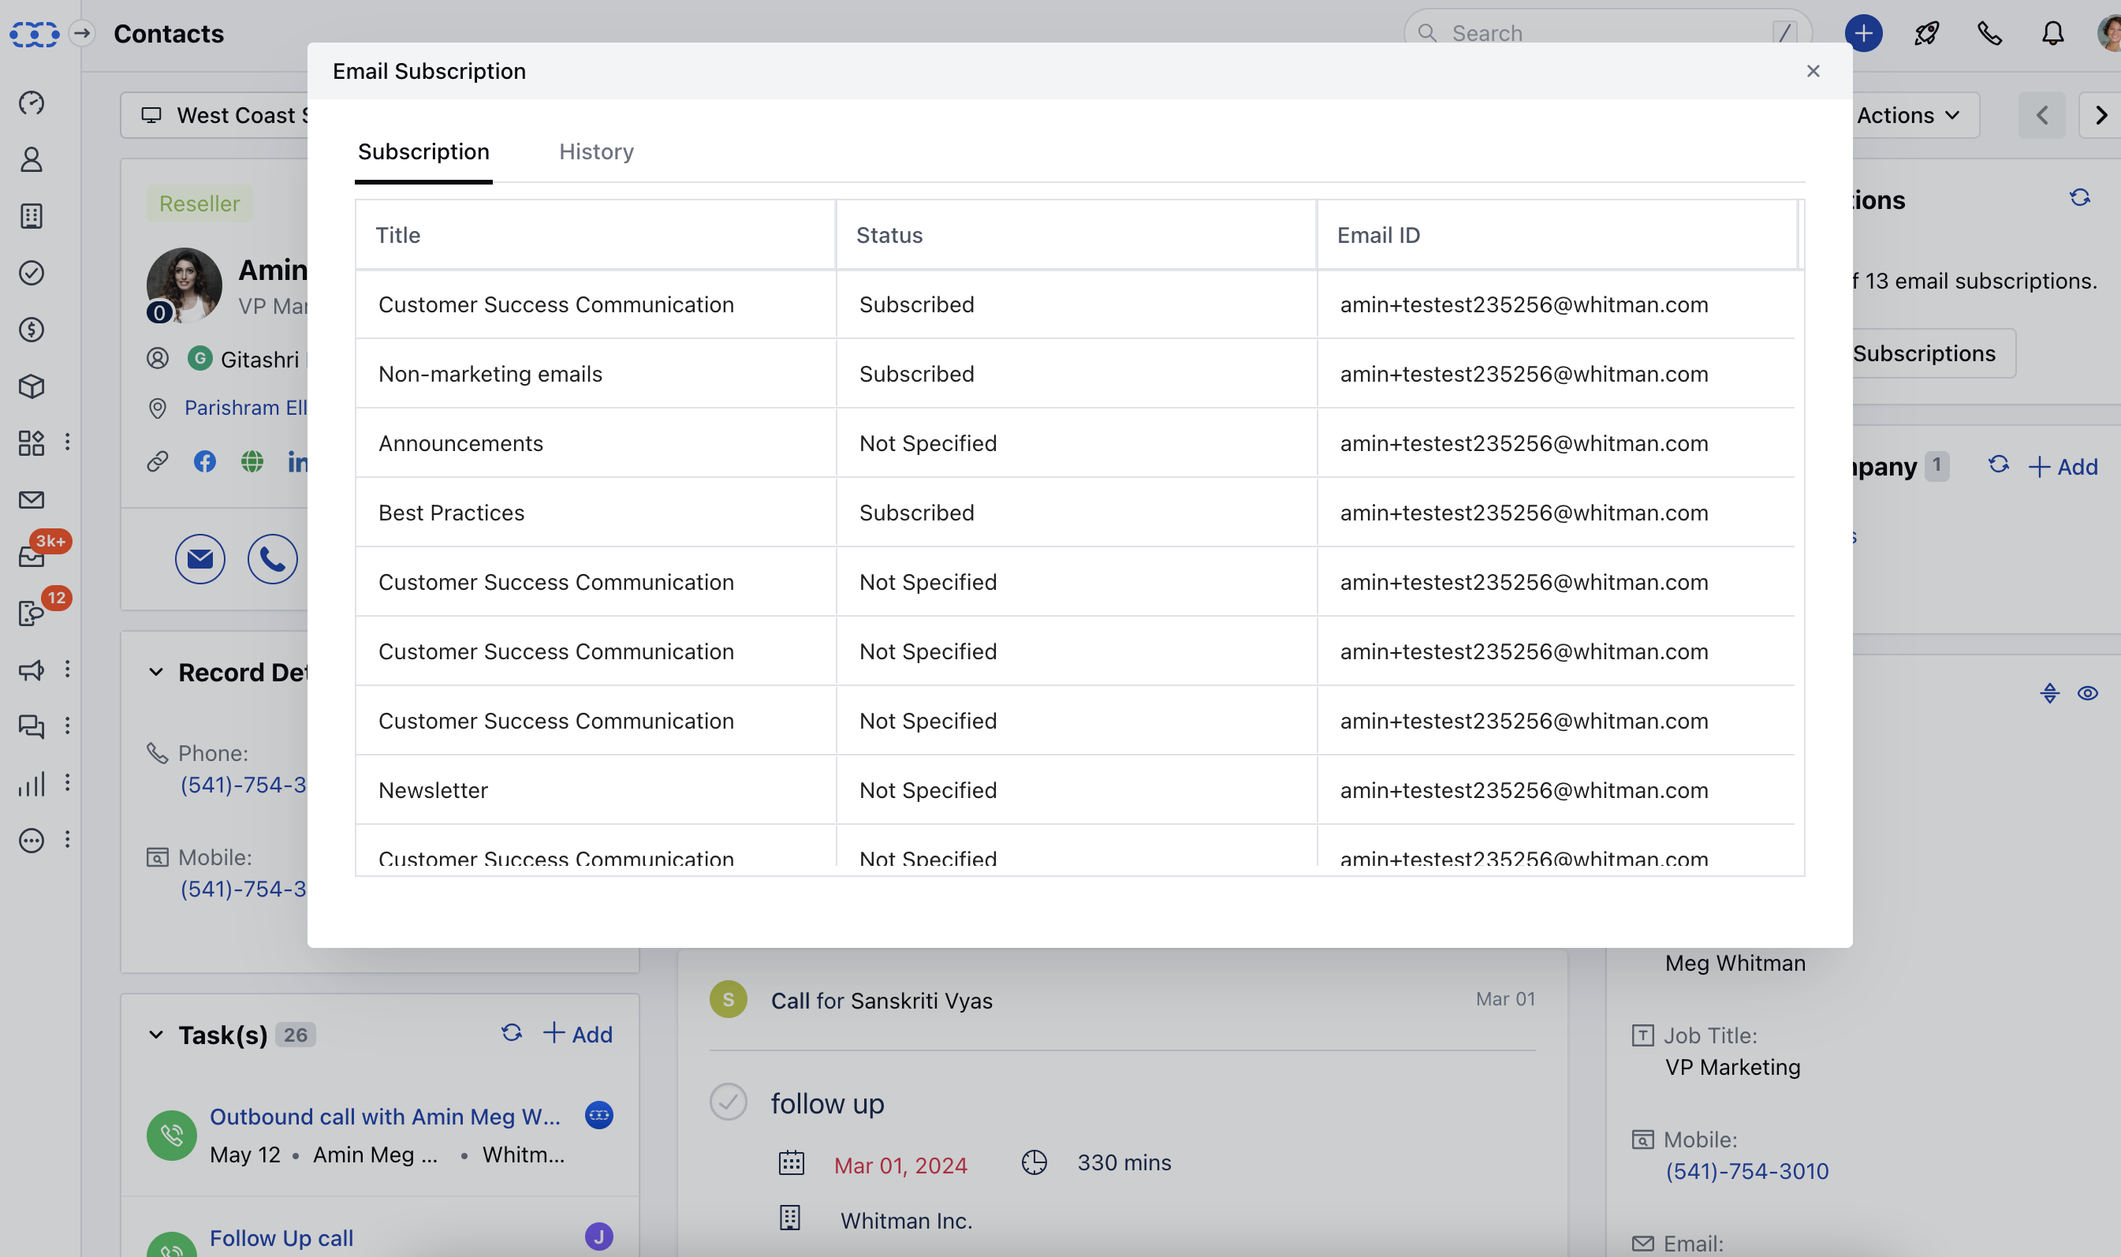Toggle the eye visibility icon

point(2087,694)
